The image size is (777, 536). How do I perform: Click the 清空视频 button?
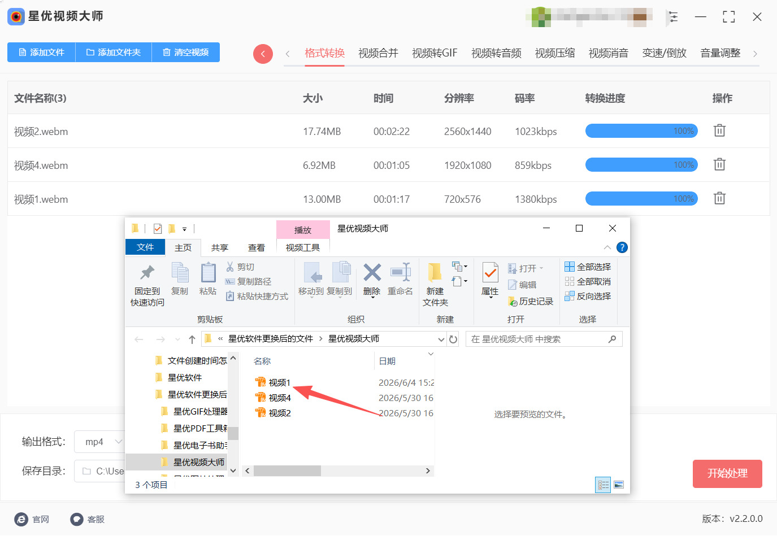pos(186,52)
